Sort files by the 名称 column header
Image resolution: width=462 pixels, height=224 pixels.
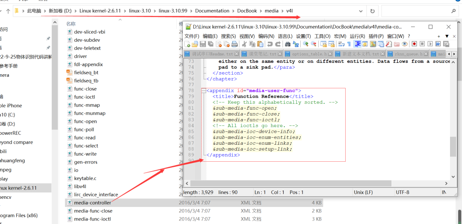[71, 24]
